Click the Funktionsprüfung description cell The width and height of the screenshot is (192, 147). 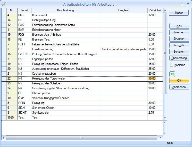click(x=65, y=49)
